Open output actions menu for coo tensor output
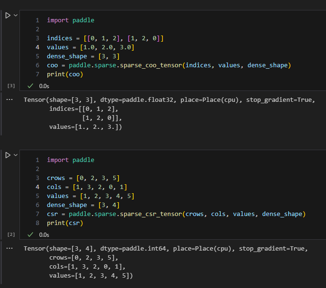326x288 pixels. pyautogui.click(x=9, y=100)
